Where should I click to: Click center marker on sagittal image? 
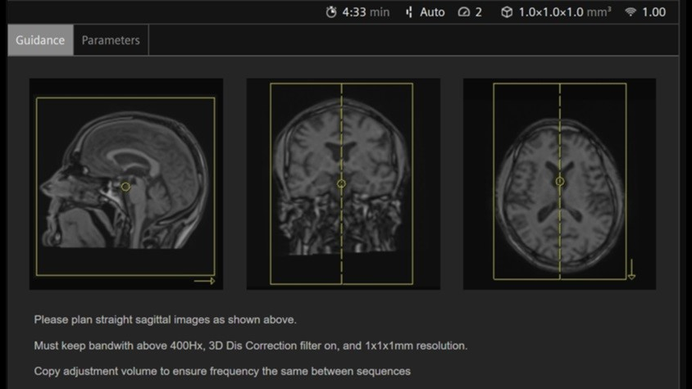[x=125, y=187]
